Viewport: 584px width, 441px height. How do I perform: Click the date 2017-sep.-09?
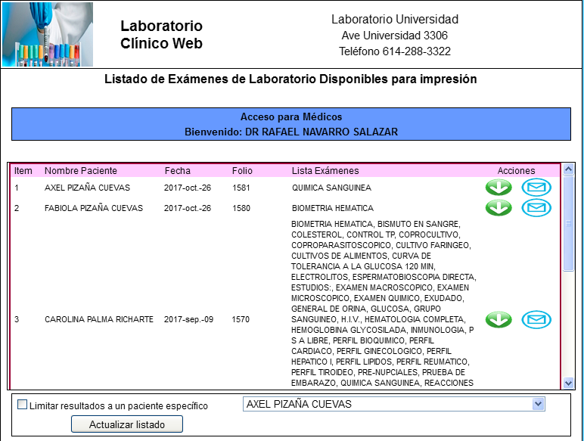coord(188,319)
